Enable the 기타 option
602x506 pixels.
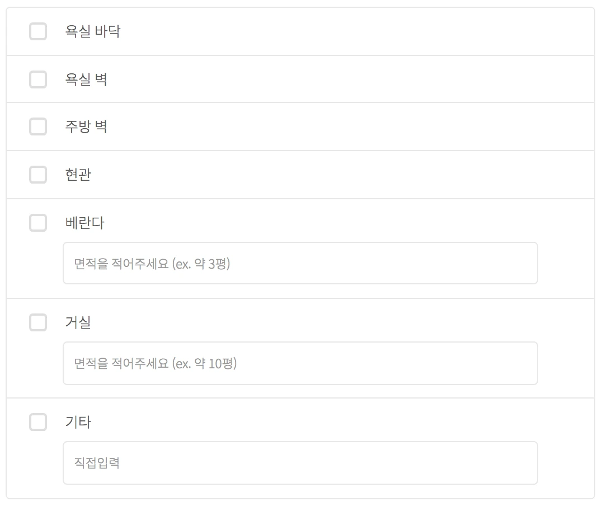tap(37, 422)
